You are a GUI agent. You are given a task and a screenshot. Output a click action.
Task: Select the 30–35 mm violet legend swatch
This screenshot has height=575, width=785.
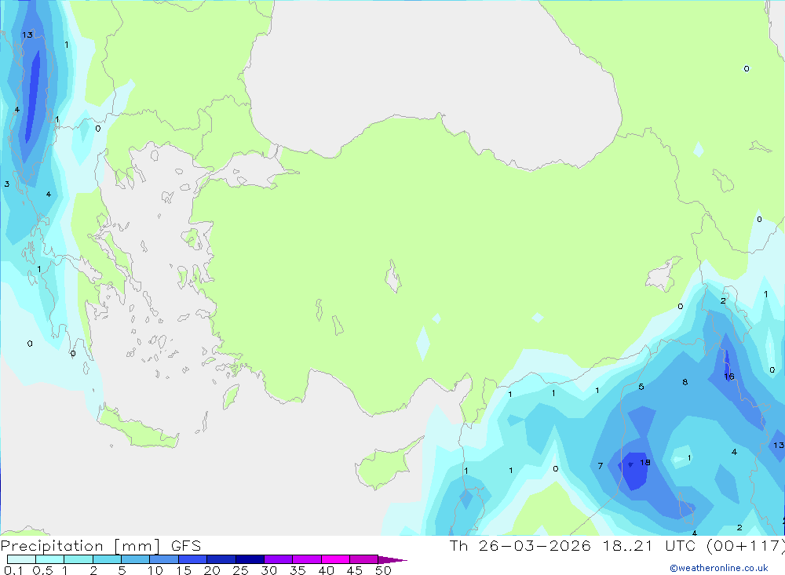tap(278, 559)
